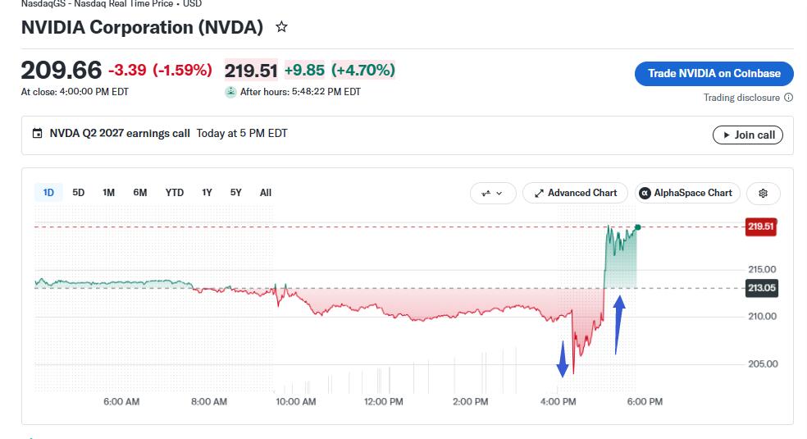Select the All time range
Image resolution: width=807 pixels, height=439 pixels.
tap(266, 193)
